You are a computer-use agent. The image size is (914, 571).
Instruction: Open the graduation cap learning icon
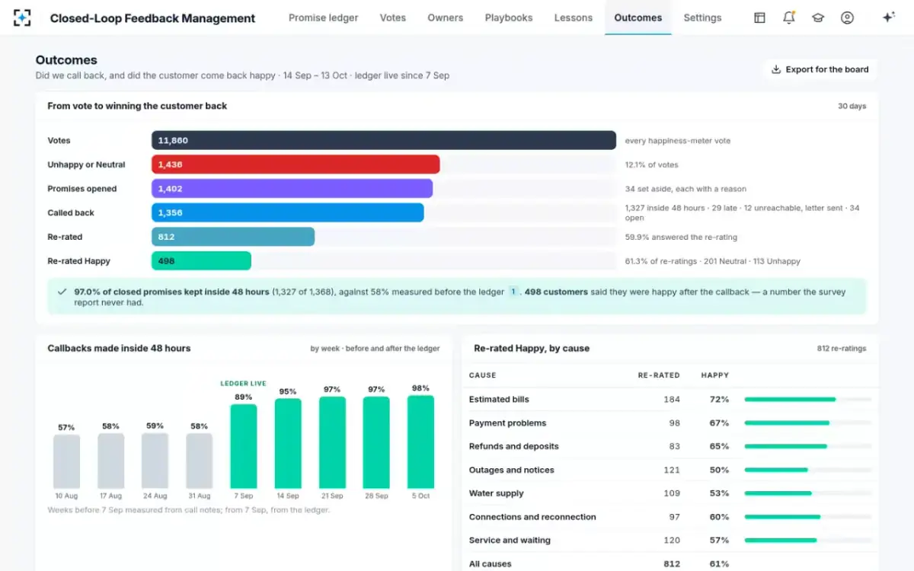tap(818, 18)
